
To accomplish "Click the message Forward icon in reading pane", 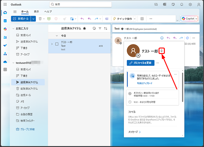I will pos(181,38).
